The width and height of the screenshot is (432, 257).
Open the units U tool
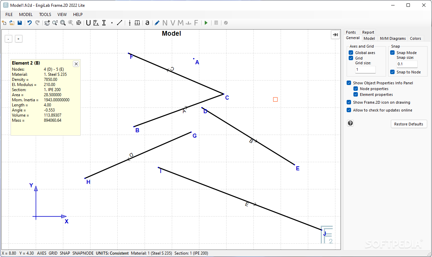[x=88, y=23]
